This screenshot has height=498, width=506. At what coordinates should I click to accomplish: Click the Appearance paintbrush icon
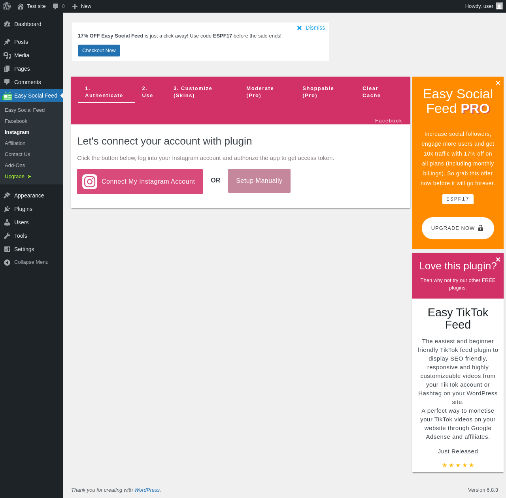pyautogui.click(x=7, y=195)
